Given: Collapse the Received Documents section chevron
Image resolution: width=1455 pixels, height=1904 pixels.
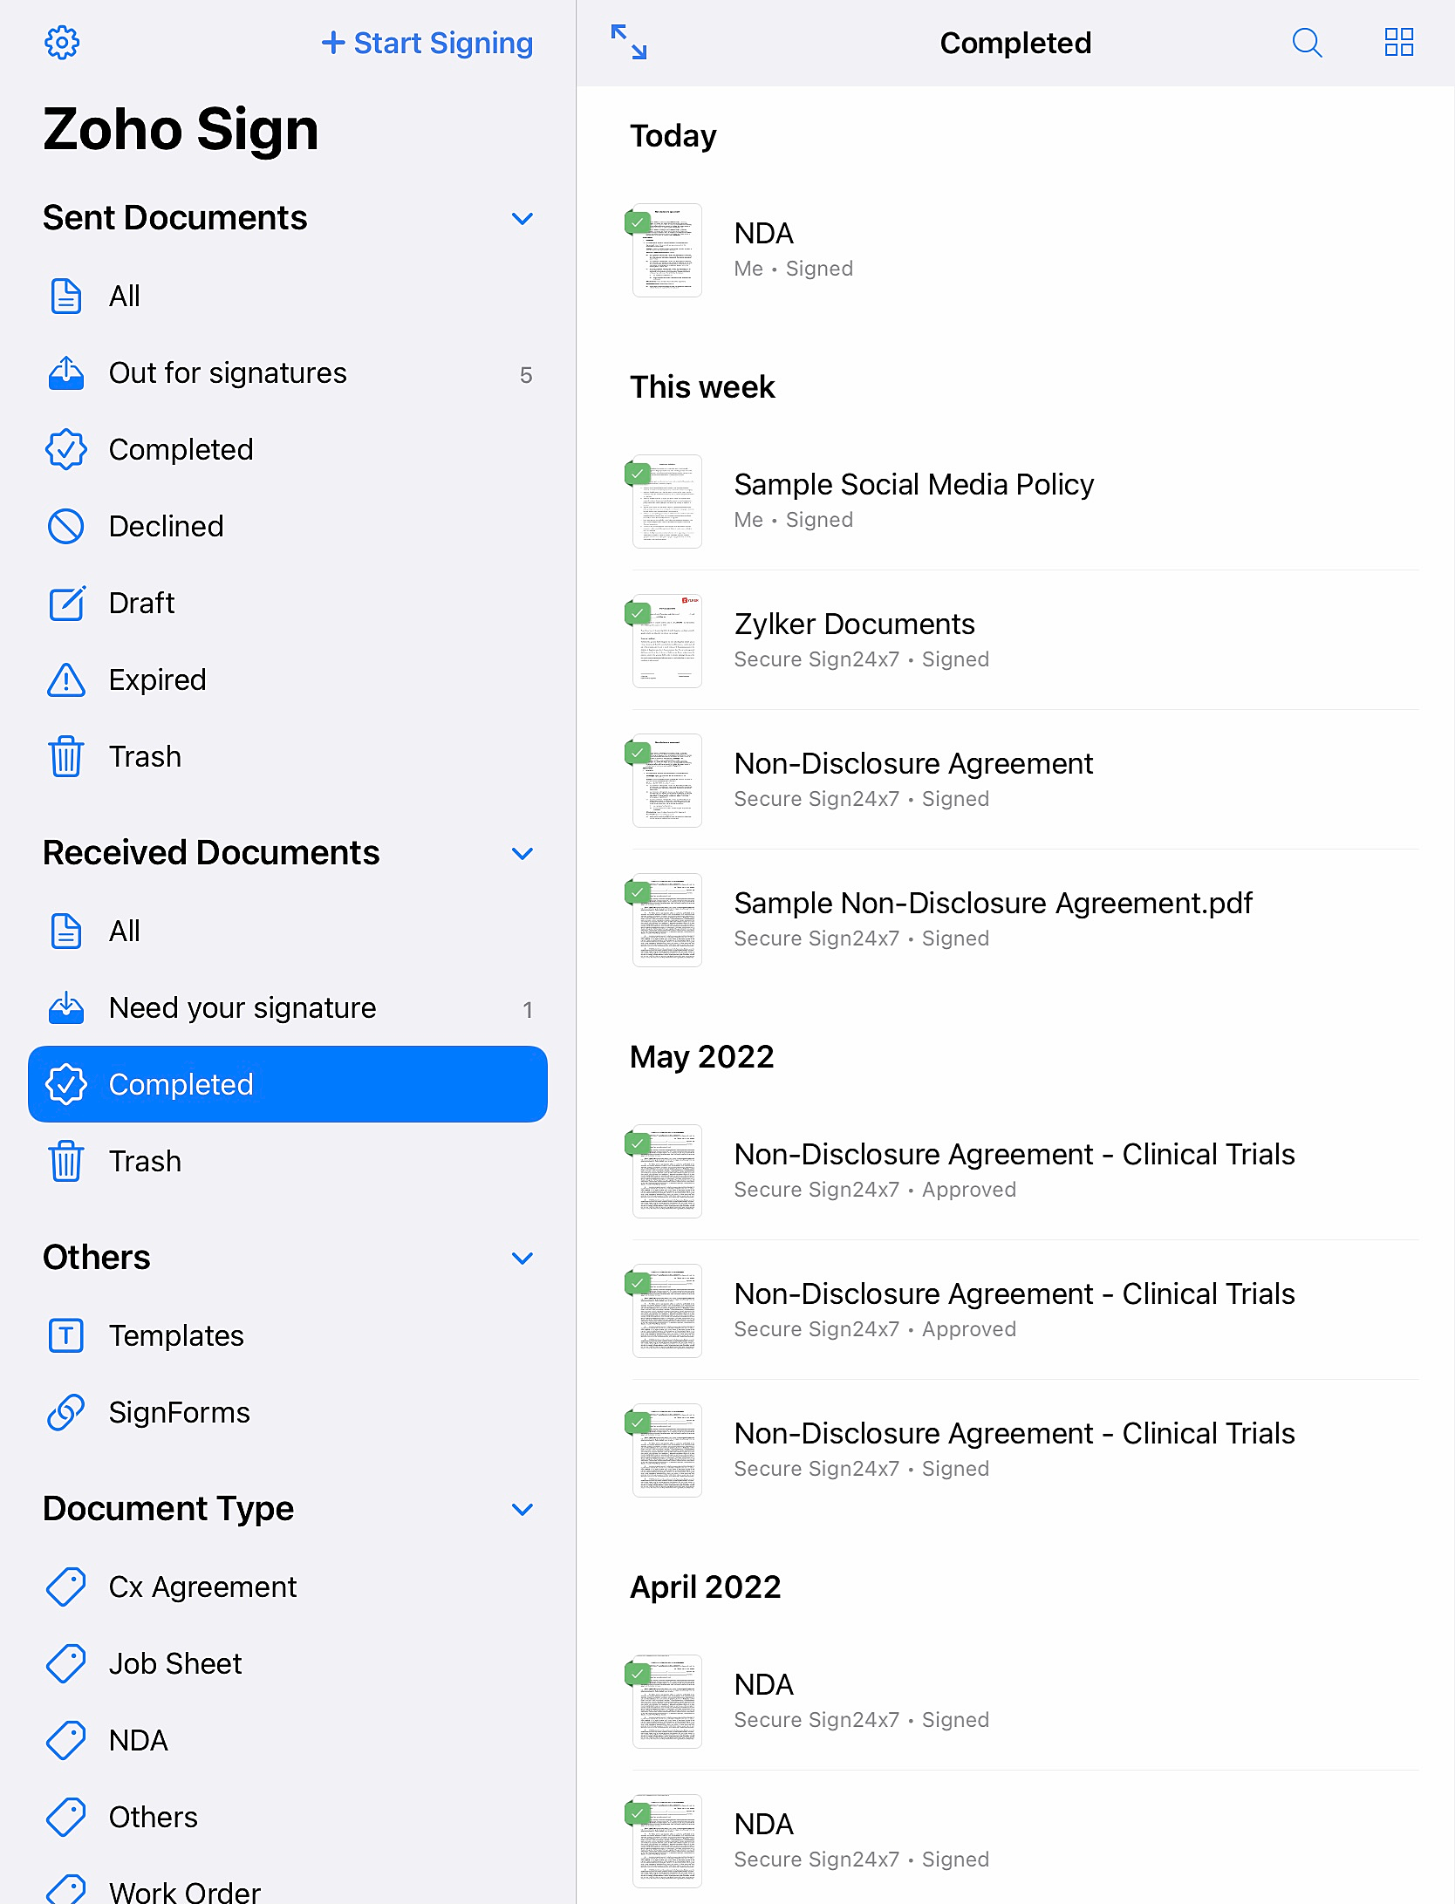Looking at the screenshot, I should pyautogui.click(x=523, y=853).
